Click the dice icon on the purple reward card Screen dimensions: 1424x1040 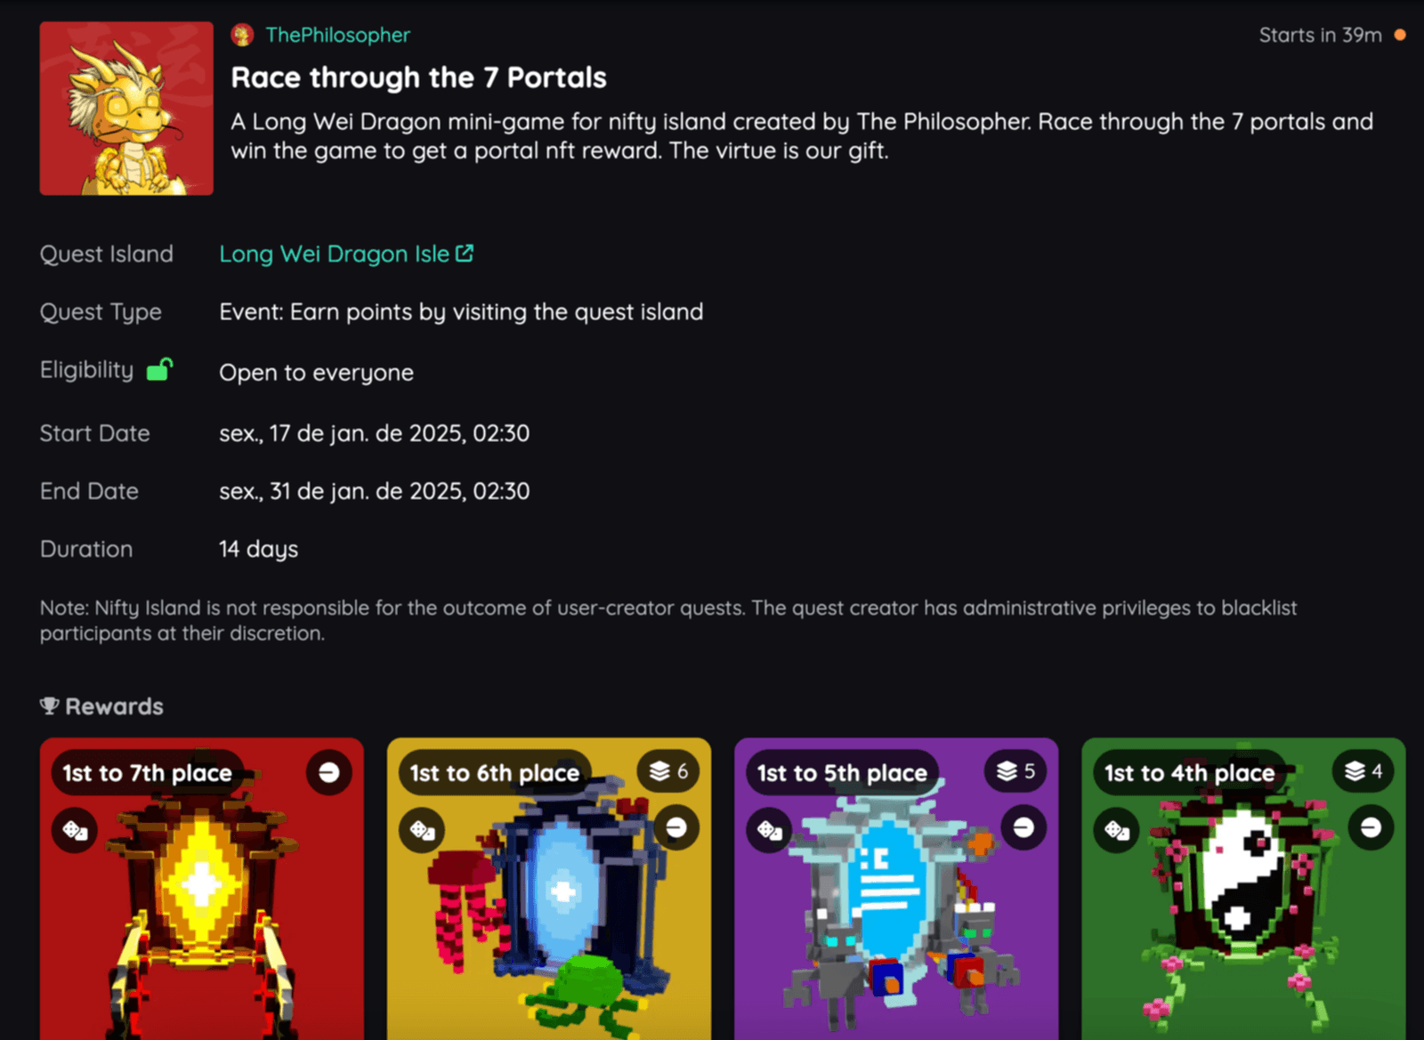click(x=769, y=830)
